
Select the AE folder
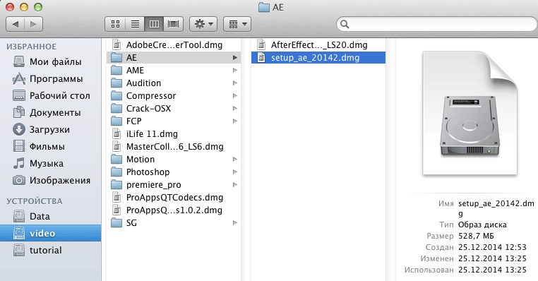[174, 58]
